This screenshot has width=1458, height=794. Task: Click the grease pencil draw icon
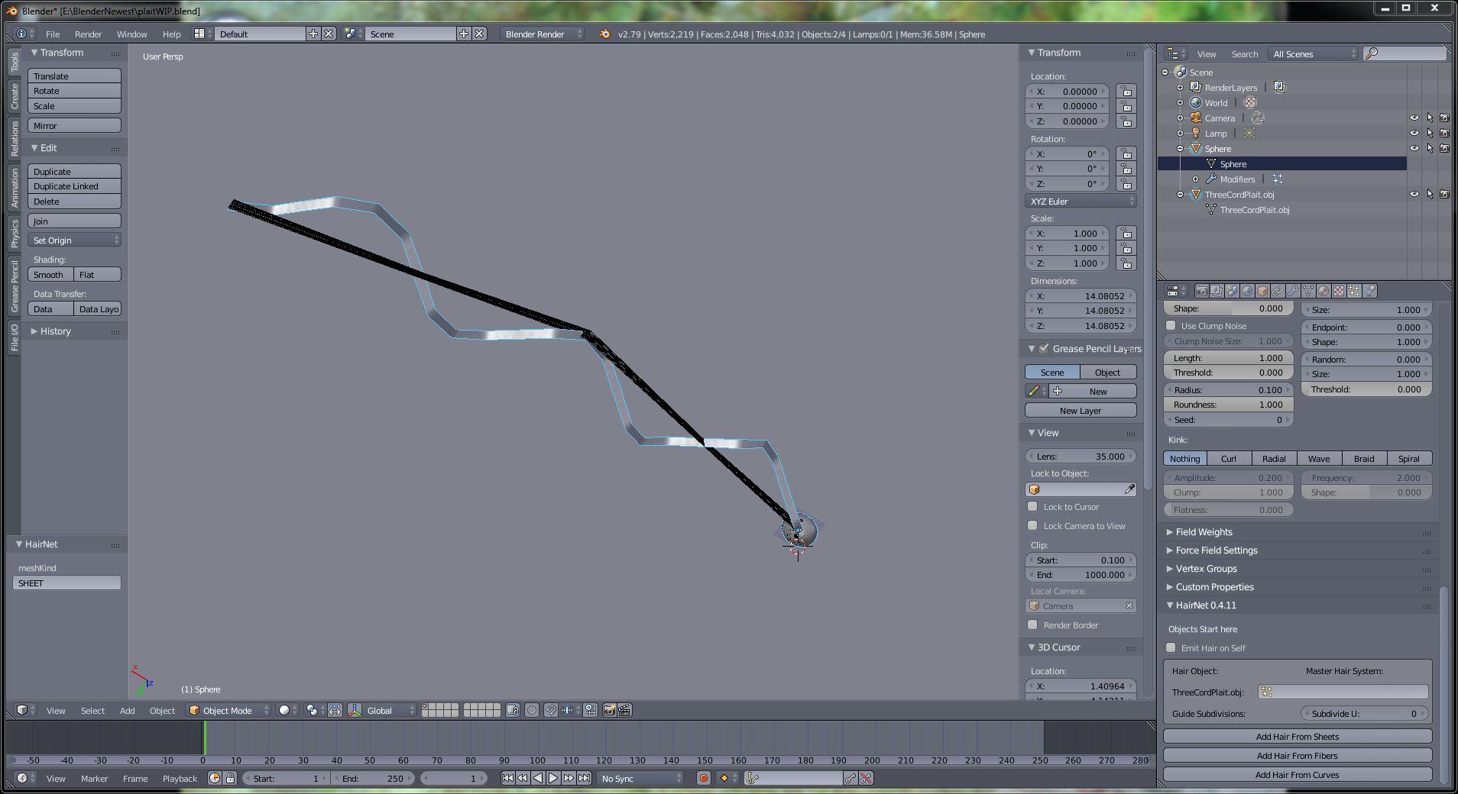1034,391
